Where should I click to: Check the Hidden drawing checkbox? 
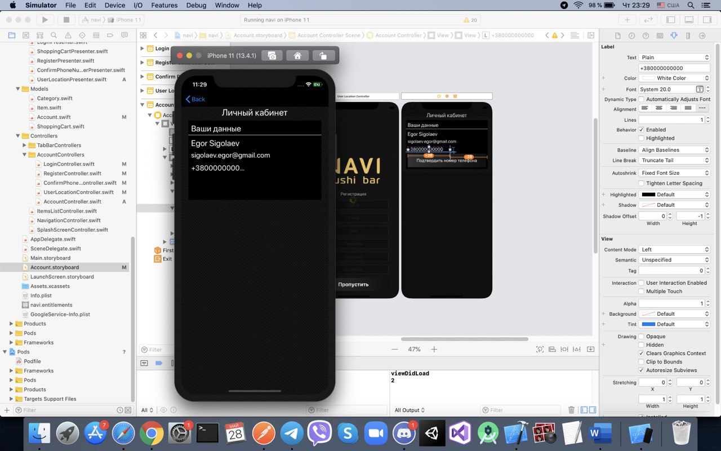641,345
